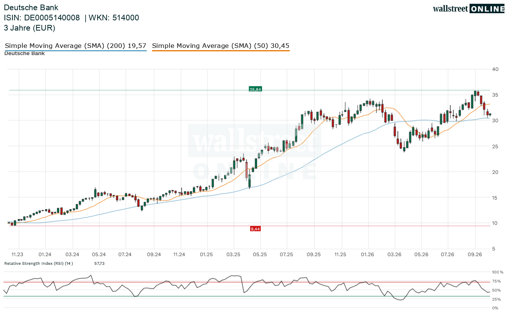Select the Deutsche Bank chart heading

(x=31, y=8)
